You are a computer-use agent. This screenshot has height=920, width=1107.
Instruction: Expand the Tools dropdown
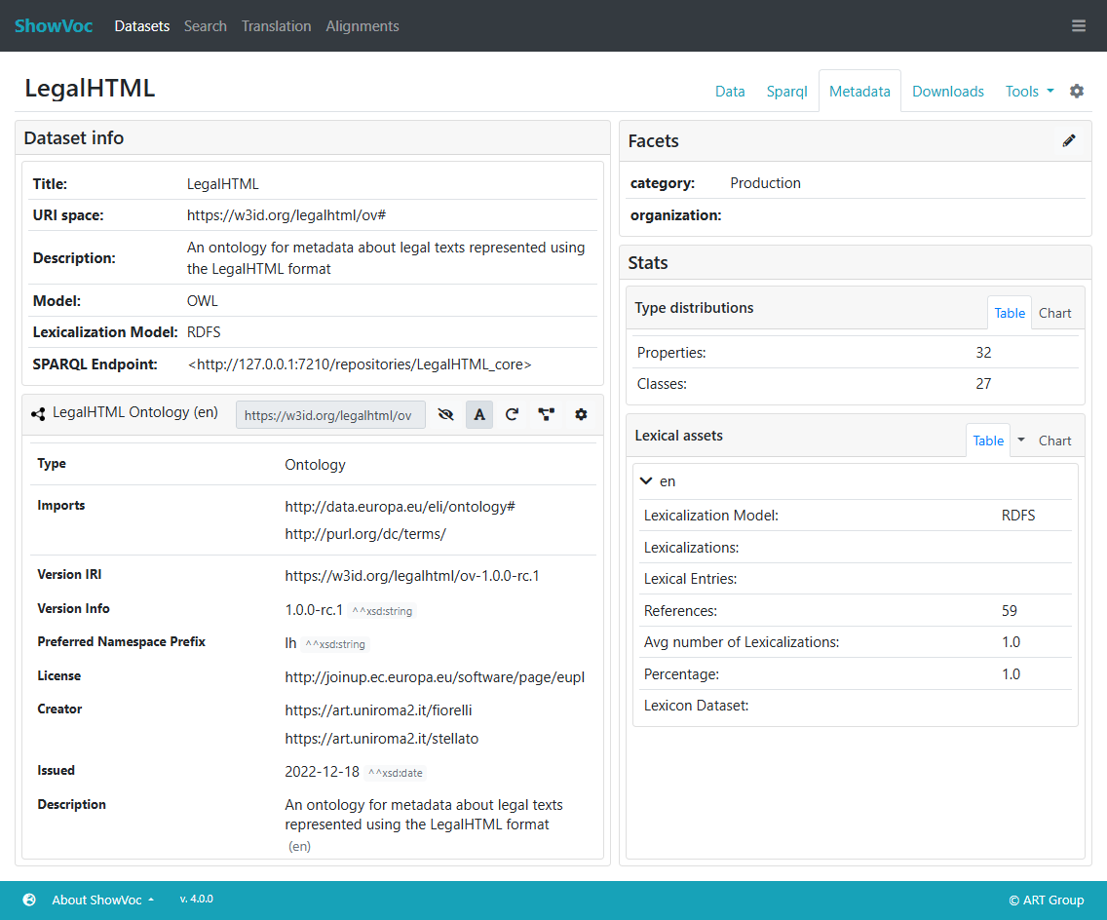[x=1029, y=91]
